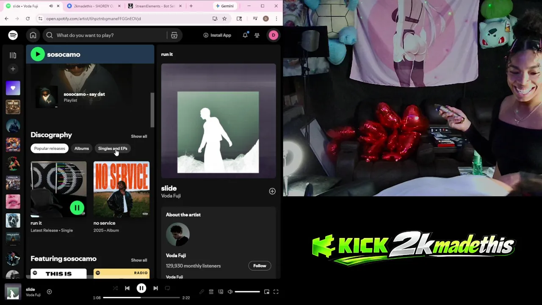
Task: Open Spotify home via the house icon
Action: click(33, 35)
